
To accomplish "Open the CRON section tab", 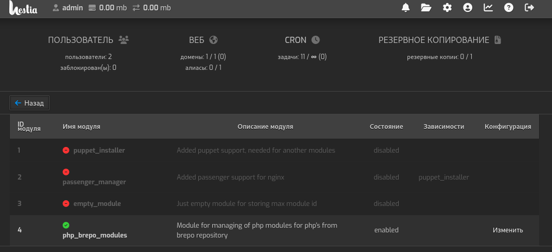I will pos(302,40).
